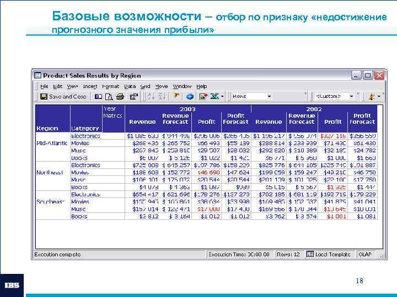Click the Excel export icon
This screenshot has width=397, height=297.
214,96
